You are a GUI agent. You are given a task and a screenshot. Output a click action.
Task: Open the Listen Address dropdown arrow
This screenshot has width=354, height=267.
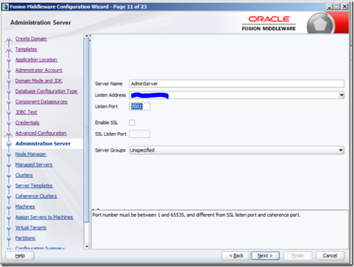click(x=342, y=95)
